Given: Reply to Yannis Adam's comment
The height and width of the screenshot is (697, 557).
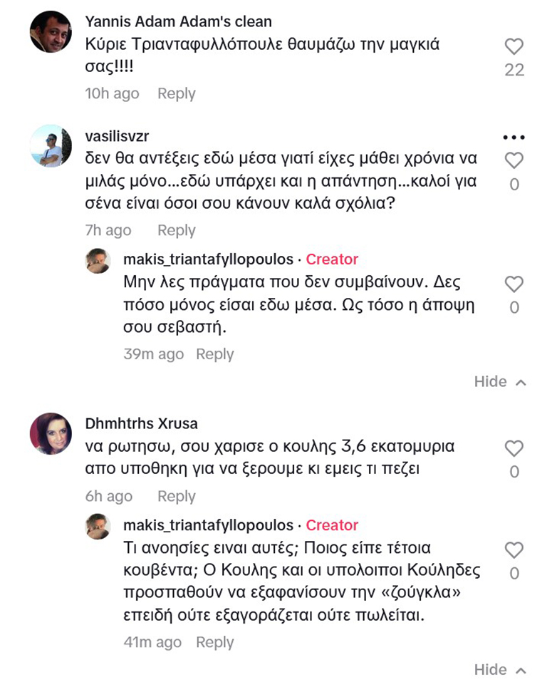Looking at the screenshot, I should (176, 94).
